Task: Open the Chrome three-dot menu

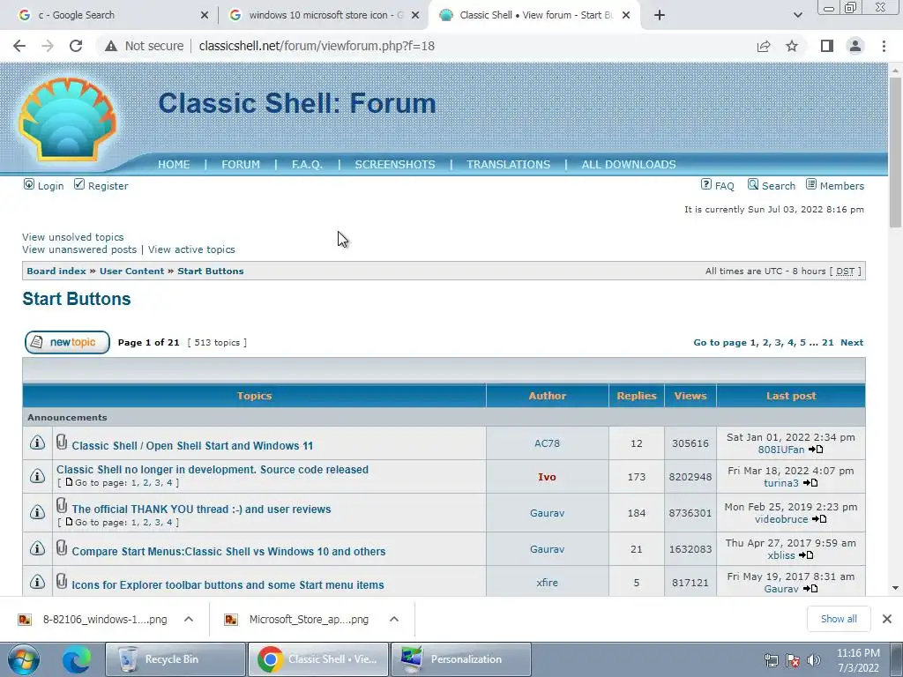Action: [x=884, y=46]
